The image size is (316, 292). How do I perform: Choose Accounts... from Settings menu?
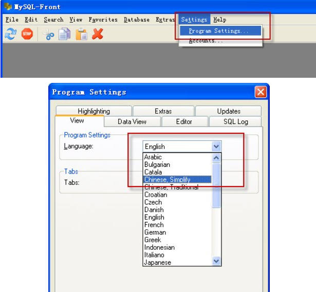202,41
